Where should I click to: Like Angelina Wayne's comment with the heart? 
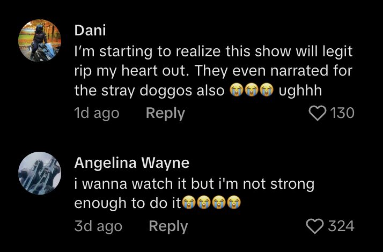[x=315, y=226]
